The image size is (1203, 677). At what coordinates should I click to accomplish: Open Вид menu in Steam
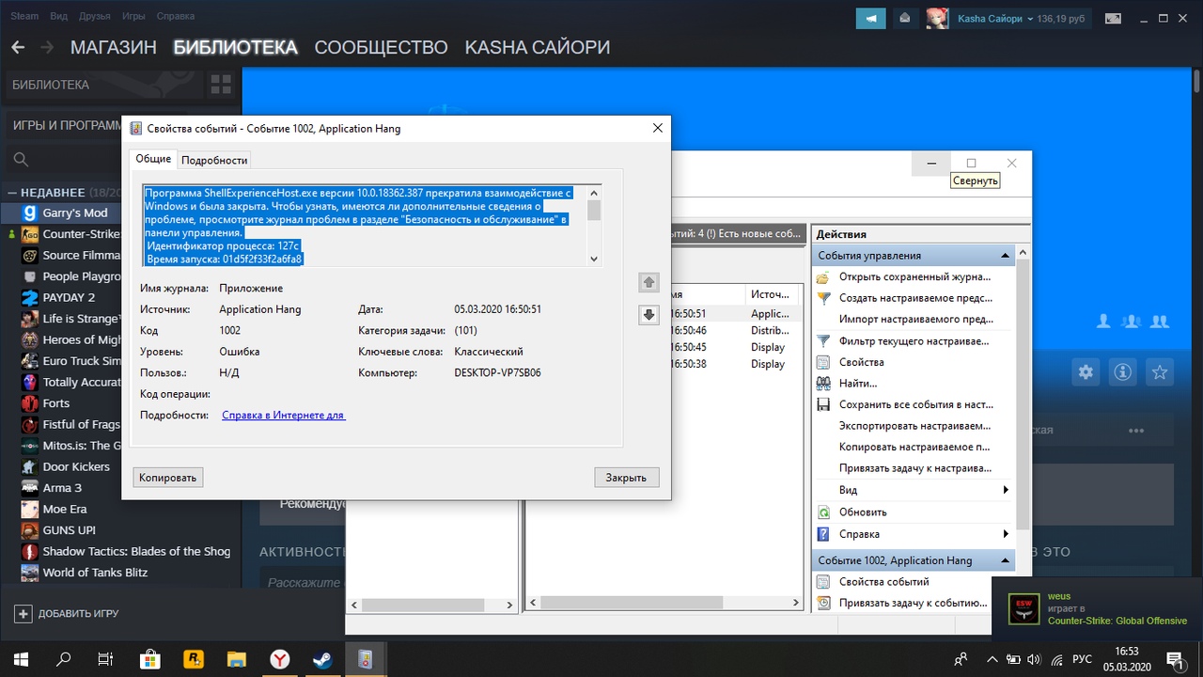[x=58, y=16]
